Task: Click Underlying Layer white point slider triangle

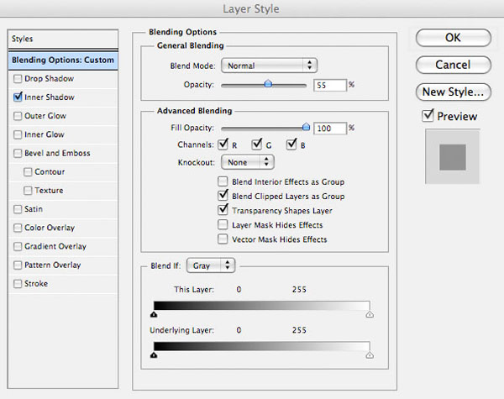Action: click(x=370, y=355)
